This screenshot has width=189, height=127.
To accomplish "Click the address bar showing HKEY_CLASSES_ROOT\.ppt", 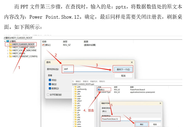I will pos(127,84).
